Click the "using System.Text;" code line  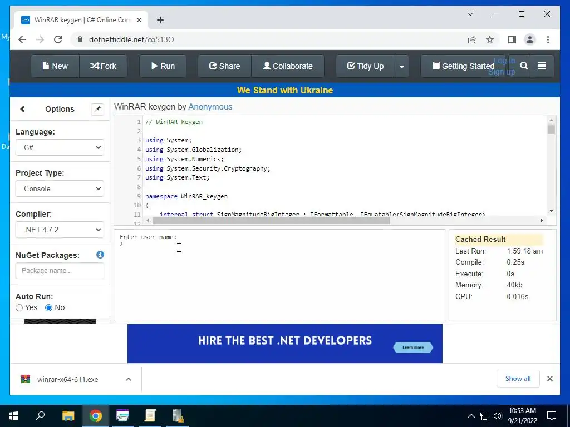click(x=177, y=177)
